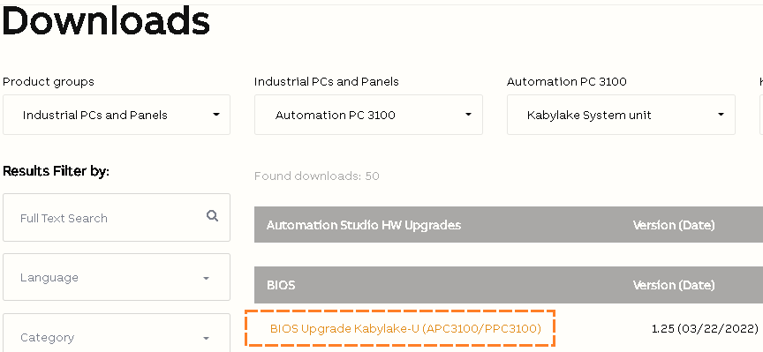
Task: Open the Kabylake System unit dropdown
Action: click(621, 115)
